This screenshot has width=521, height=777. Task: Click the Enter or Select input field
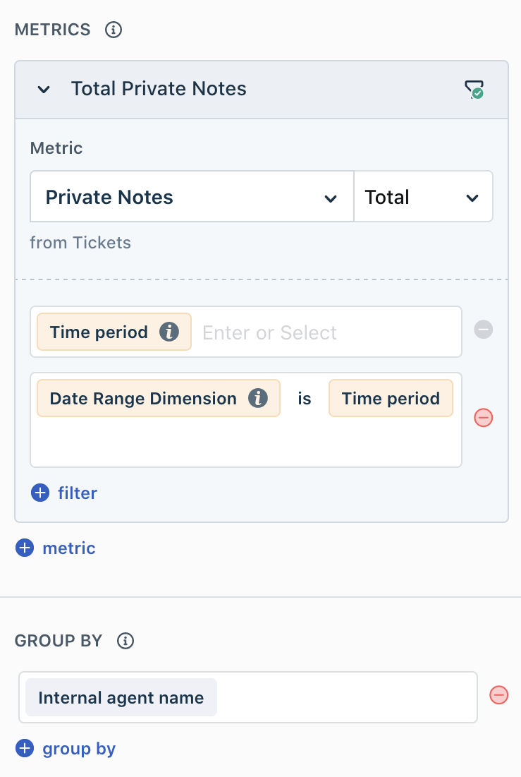click(x=324, y=332)
